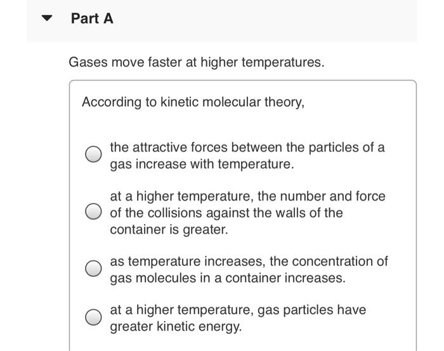Click 'Gases move faster at higher temperatures' statement

[x=197, y=62]
